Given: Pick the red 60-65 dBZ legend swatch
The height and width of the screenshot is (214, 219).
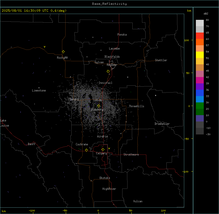Looking at the screenshot, I should coord(200,36).
